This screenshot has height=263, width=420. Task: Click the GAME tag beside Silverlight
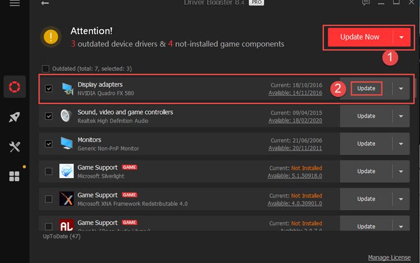coord(130,167)
